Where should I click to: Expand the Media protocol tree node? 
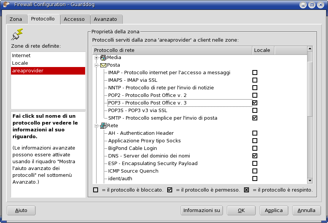click(97, 58)
